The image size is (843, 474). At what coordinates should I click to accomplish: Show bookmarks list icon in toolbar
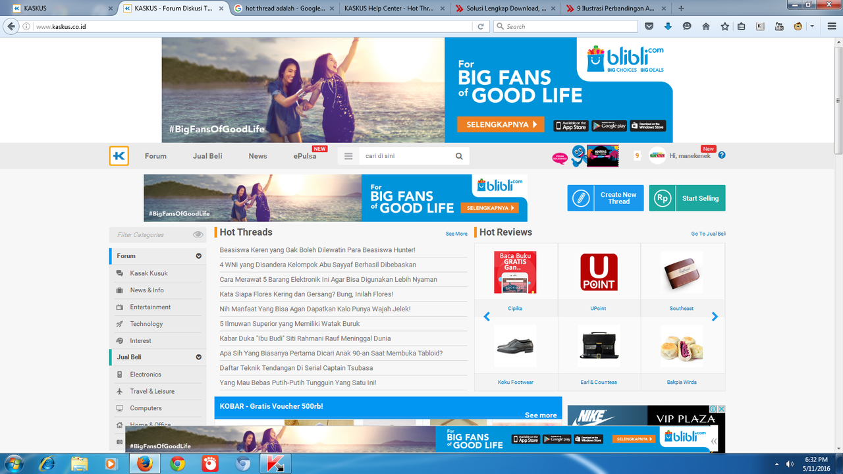(742, 26)
